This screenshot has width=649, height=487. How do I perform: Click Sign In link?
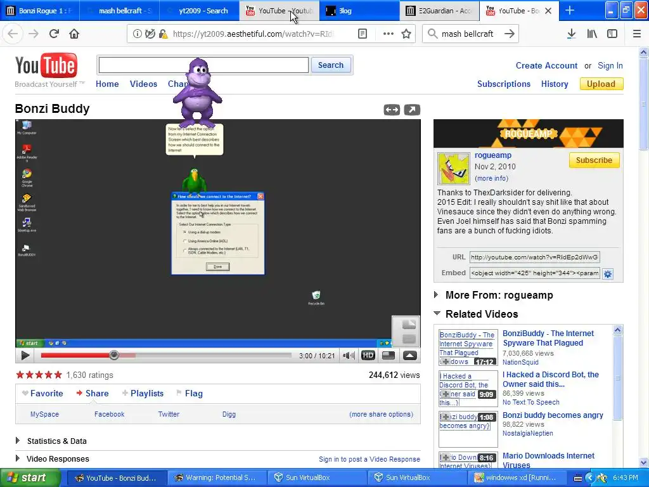point(610,65)
